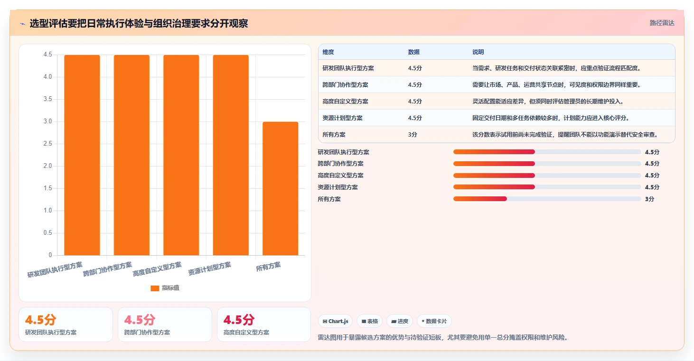Viewport: 694px width, 361px height.
Task: Click the 4.5 tick on the y-axis
Action: (47, 55)
